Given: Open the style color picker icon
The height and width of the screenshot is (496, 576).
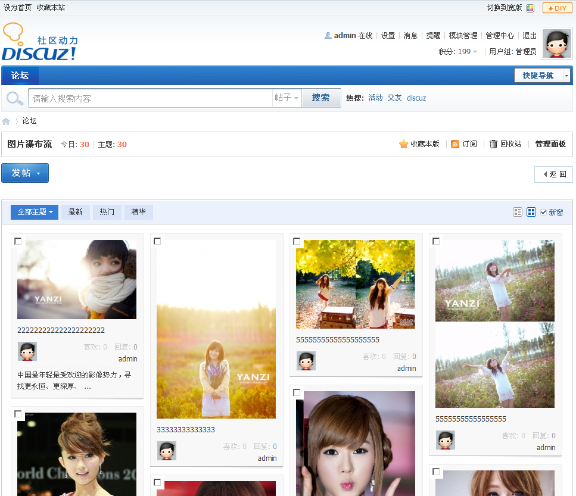Looking at the screenshot, I should pos(530,8).
